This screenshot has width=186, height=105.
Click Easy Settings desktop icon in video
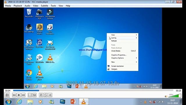[29, 28]
